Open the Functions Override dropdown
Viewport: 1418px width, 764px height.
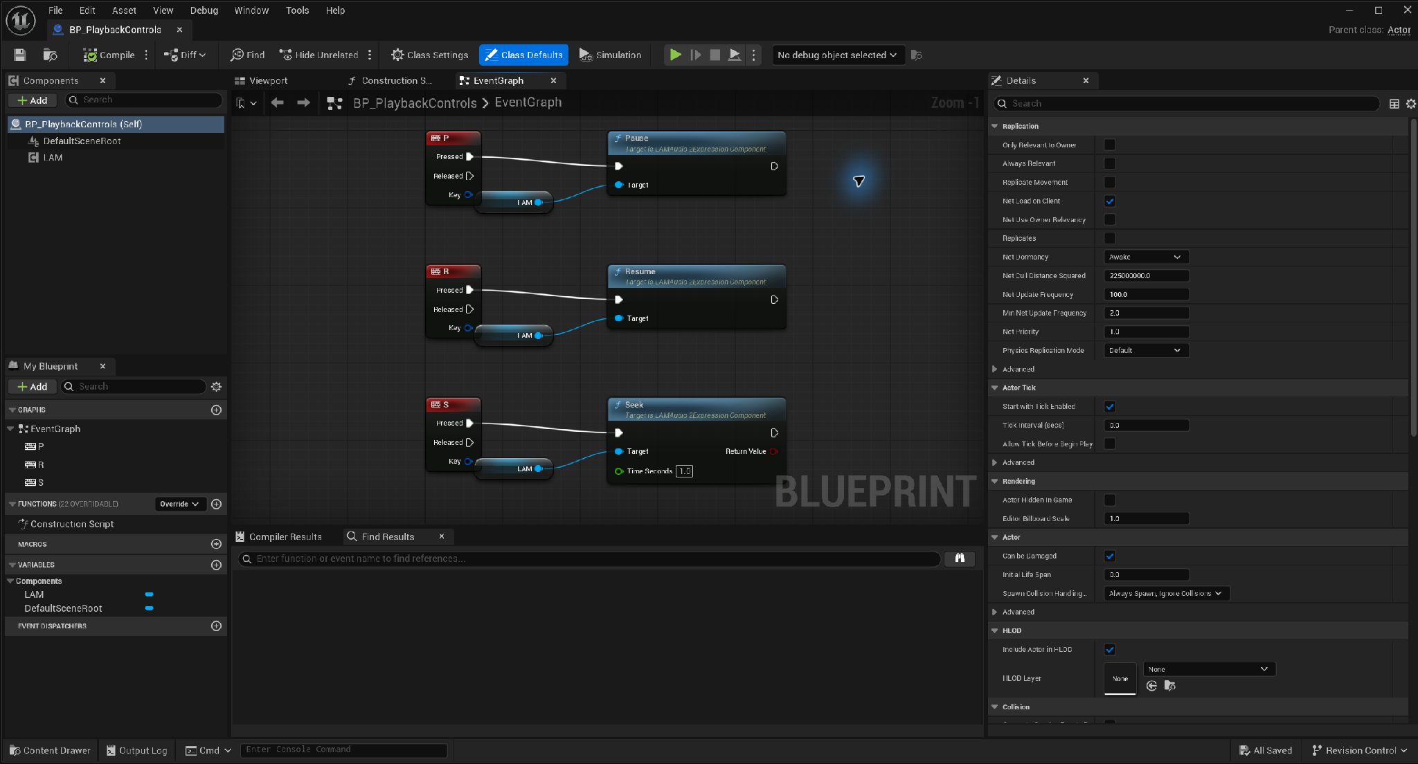[179, 504]
